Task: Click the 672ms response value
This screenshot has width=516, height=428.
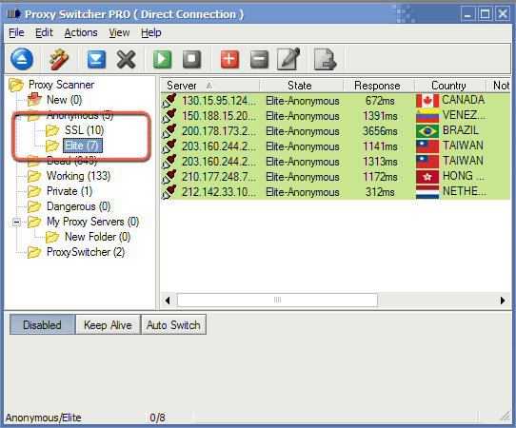Action: coord(380,101)
